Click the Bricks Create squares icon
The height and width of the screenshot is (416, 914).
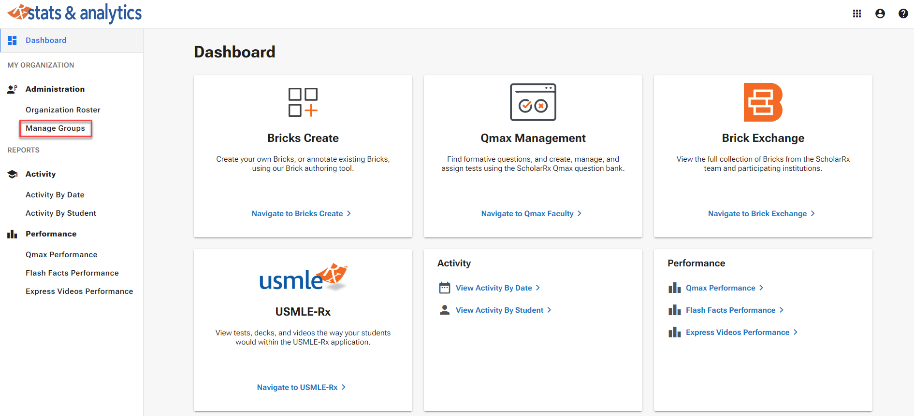tap(303, 102)
